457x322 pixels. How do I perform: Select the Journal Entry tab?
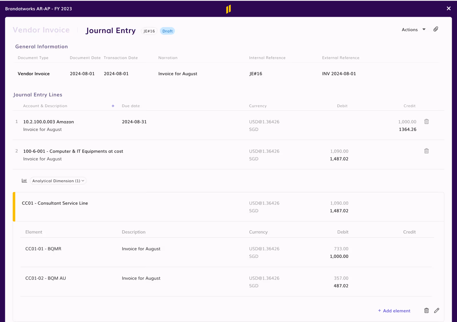pyautogui.click(x=111, y=30)
